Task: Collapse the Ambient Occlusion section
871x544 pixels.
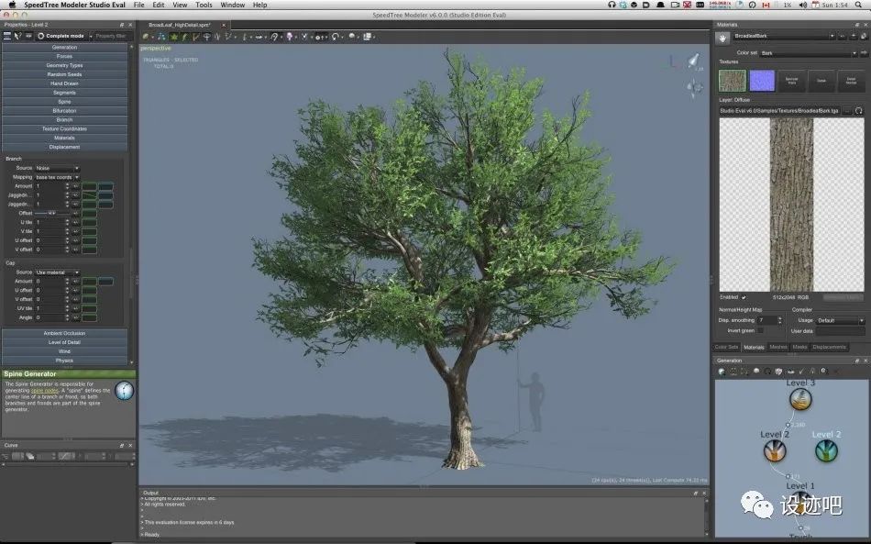Action: point(66,333)
